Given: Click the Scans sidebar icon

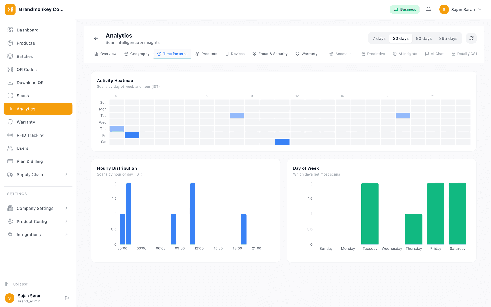Looking at the screenshot, I should (10, 95).
